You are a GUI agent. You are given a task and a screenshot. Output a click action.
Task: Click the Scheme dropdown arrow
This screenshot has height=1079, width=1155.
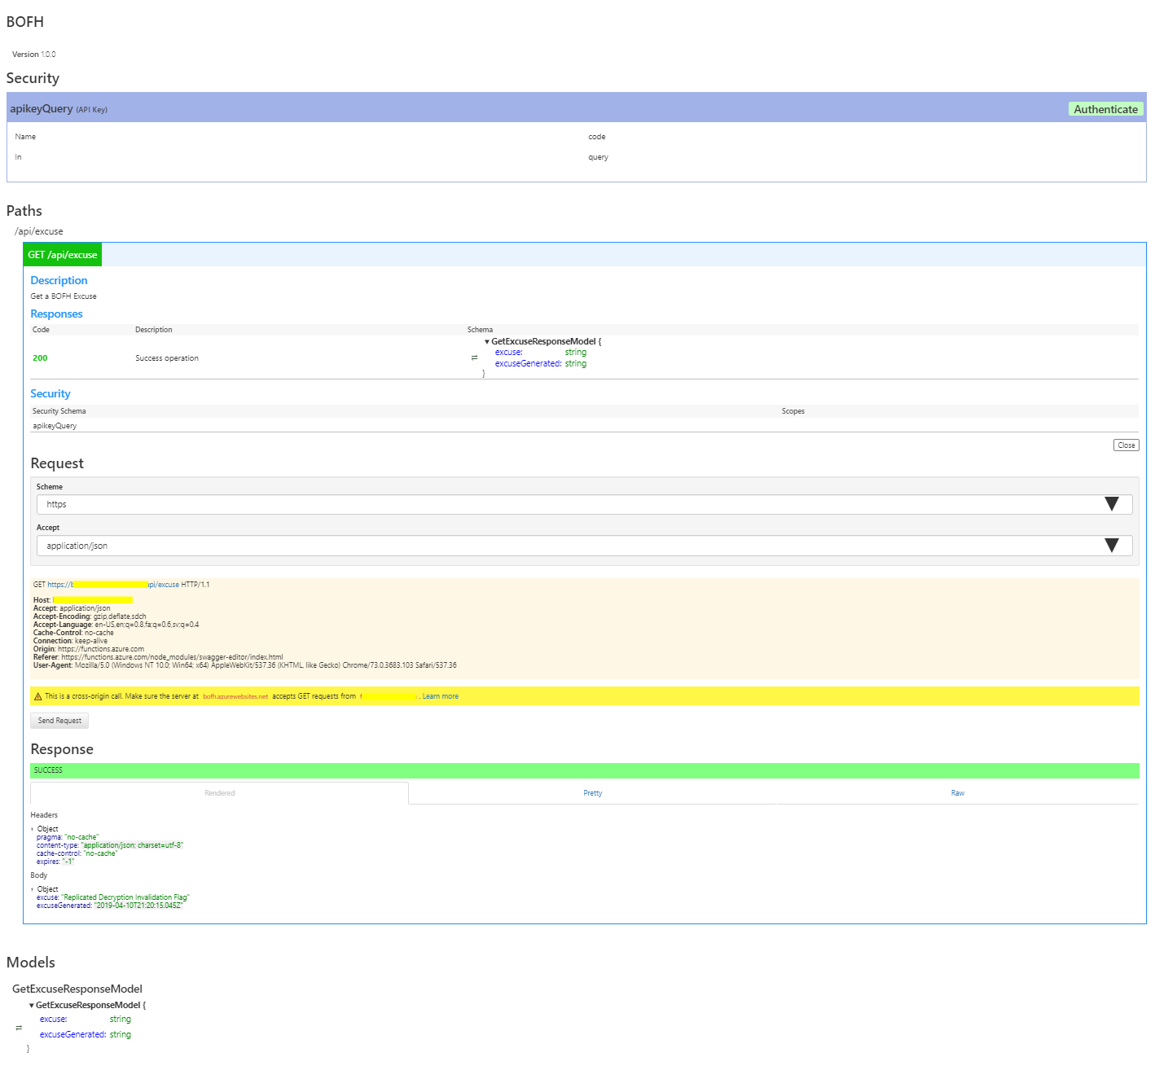[1111, 504]
